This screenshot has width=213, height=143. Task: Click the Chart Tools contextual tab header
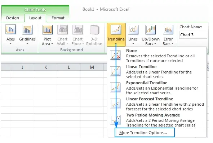(x=35, y=10)
